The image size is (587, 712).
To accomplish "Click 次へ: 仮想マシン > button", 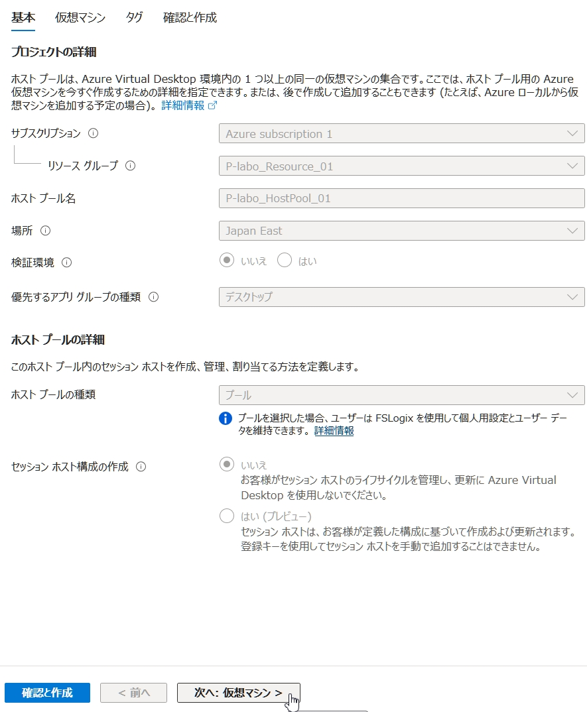I will coord(239,693).
